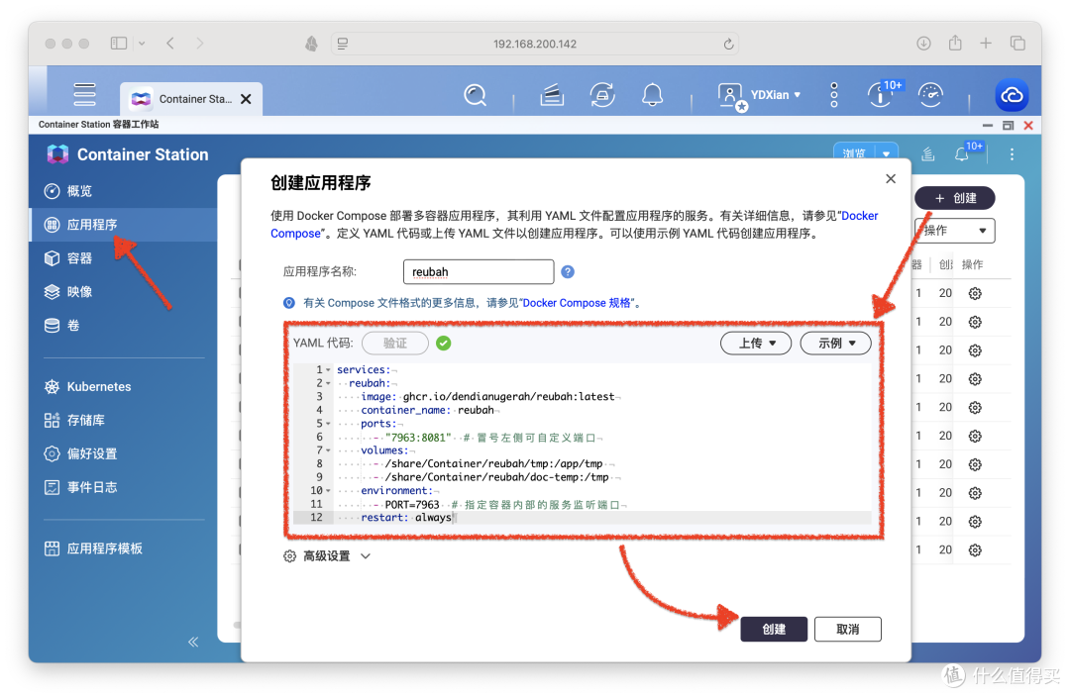Open the YDXian user account menu
The height and width of the screenshot is (698, 1070).
(760, 95)
